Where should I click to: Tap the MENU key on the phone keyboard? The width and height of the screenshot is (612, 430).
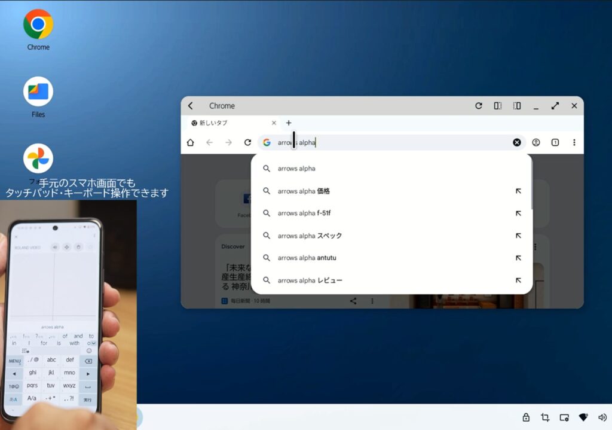[15, 361]
